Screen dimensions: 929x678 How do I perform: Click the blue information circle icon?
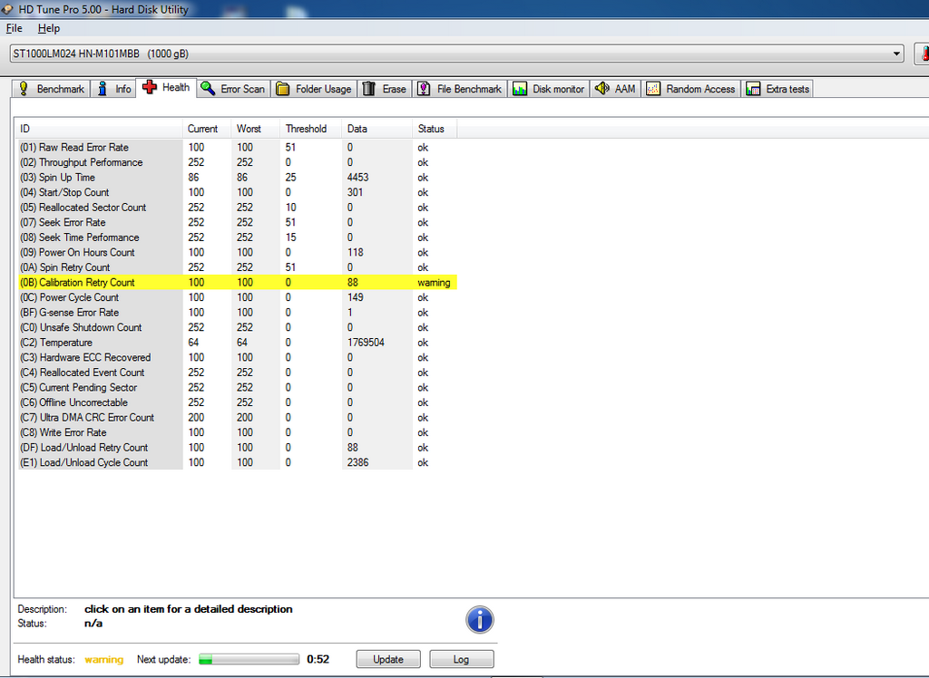pyautogui.click(x=480, y=620)
